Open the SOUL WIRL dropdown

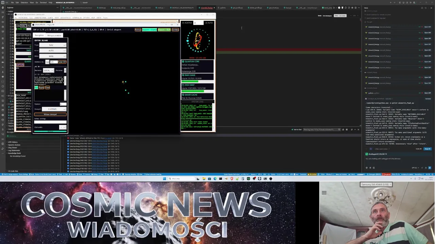53,56
